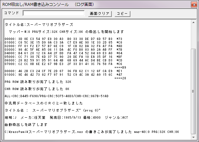This screenshot has height=142, width=199.
Task: Click the ====B9 checksum text
Action: 120,68
